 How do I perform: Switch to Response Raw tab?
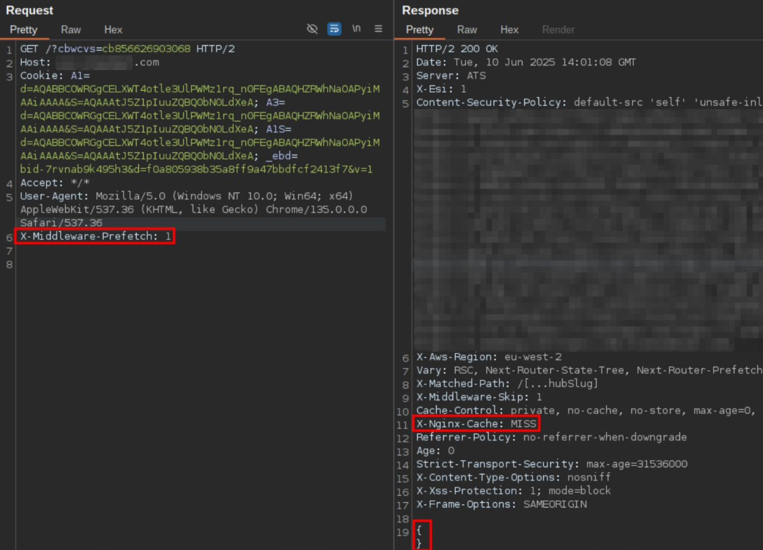pyautogui.click(x=467, y=30)
